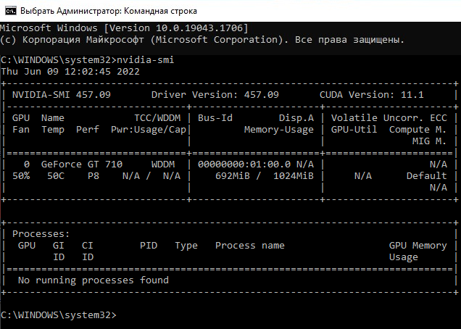Click the Command Prompt icon in title bar
The image size is (461, 329).
pyautogui.click(x=9, y=12)
